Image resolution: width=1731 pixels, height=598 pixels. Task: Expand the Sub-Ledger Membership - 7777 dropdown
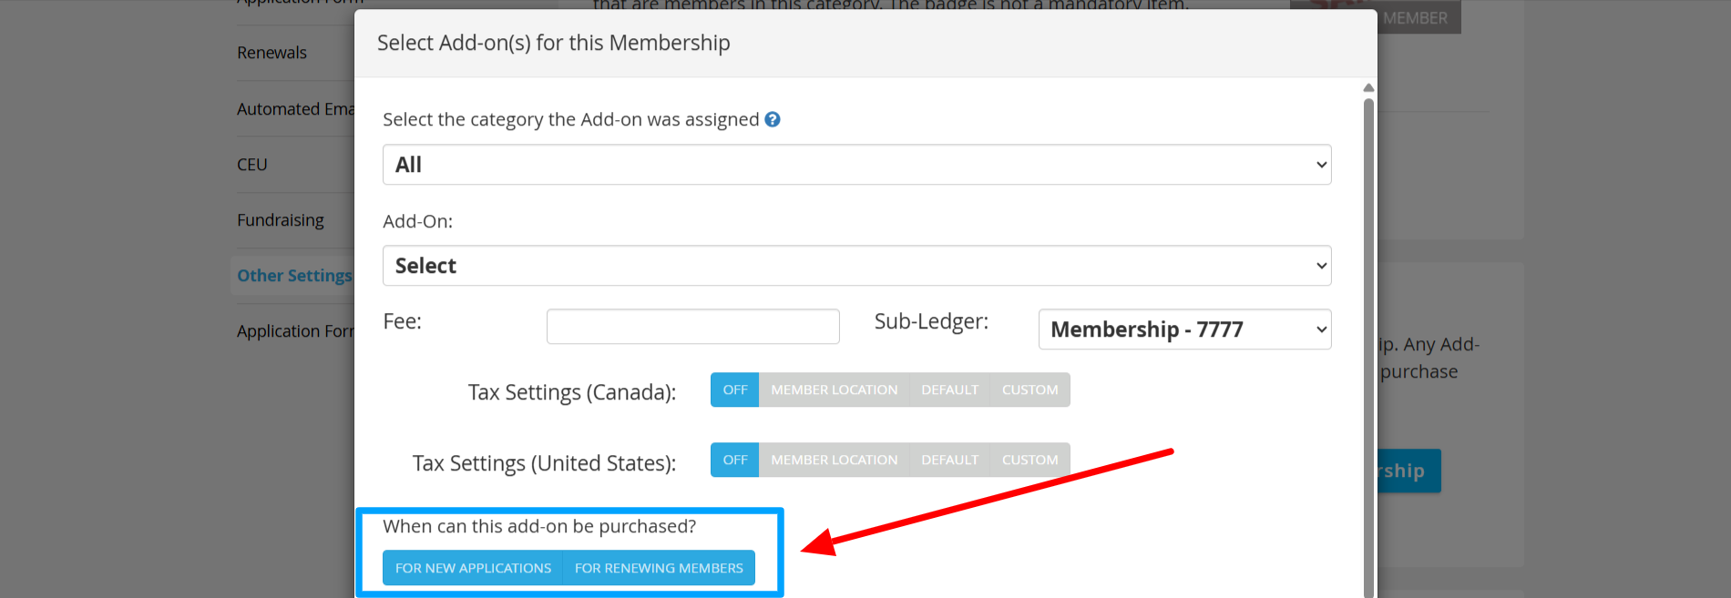1184,329
